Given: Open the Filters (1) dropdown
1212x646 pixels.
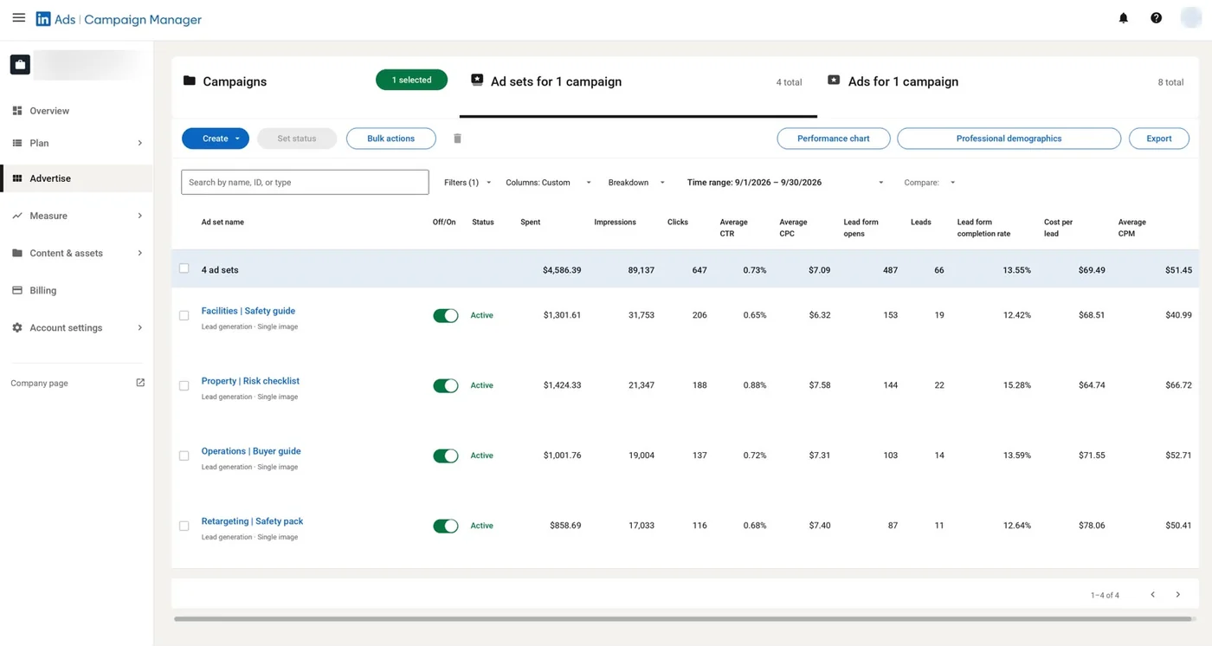Looking at the screenshot, I should 467,183.
